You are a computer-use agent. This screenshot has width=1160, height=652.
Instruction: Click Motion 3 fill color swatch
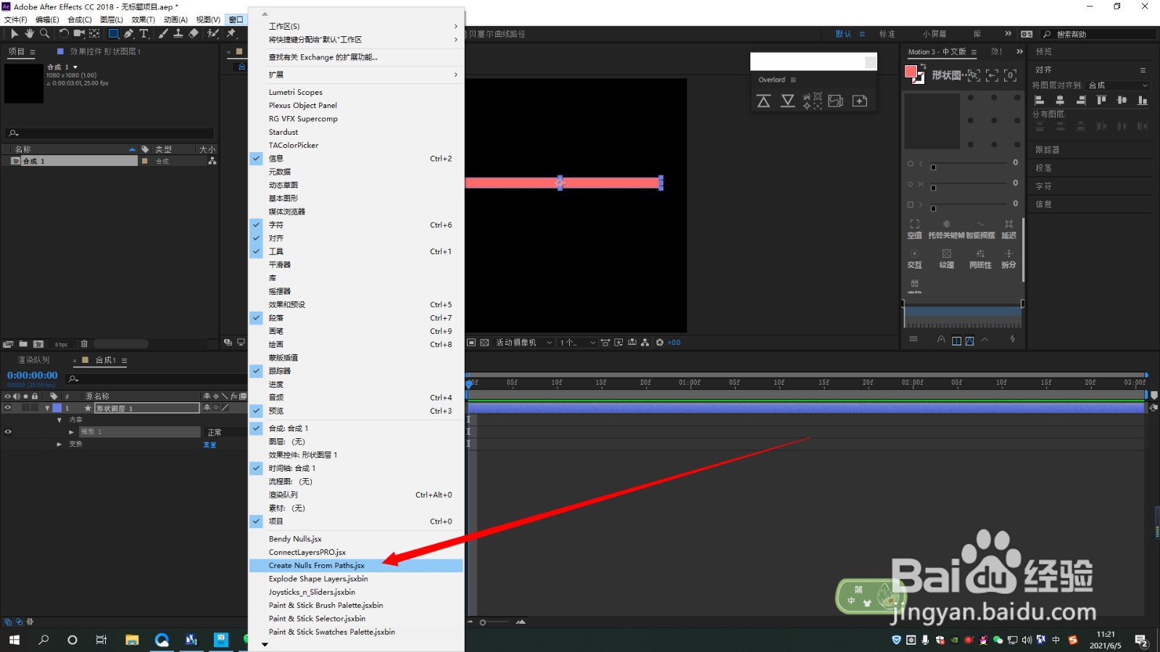(911, 72)
